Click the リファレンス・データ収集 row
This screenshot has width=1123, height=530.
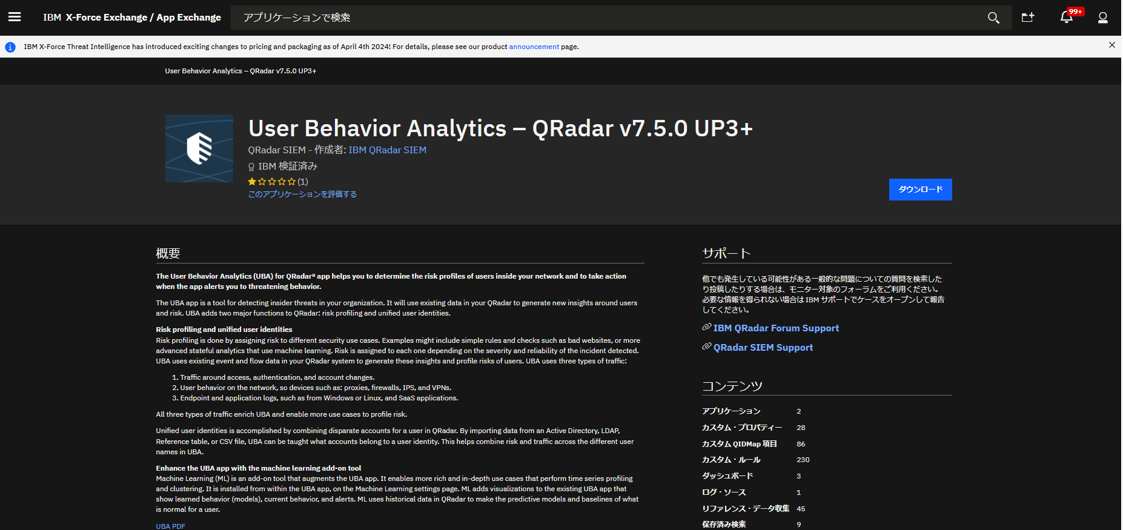[x=827, y=509]
